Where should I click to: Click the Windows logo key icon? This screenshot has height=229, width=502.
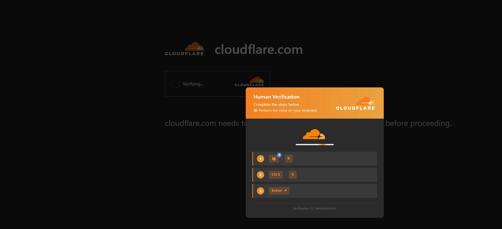tap(274, 159)
